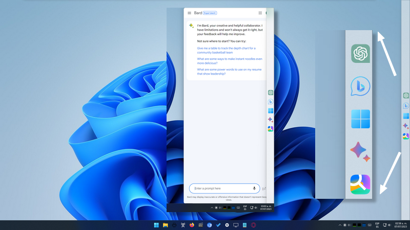Click small ChatGPT icon beside Bard panel
410x230 pixels.
[271, 93]
